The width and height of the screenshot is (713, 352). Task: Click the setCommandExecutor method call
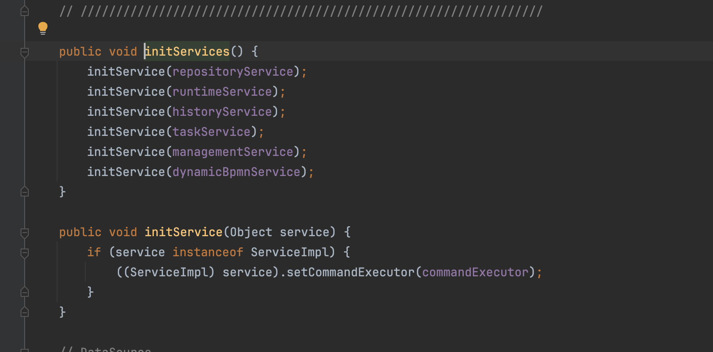point(350,272)
